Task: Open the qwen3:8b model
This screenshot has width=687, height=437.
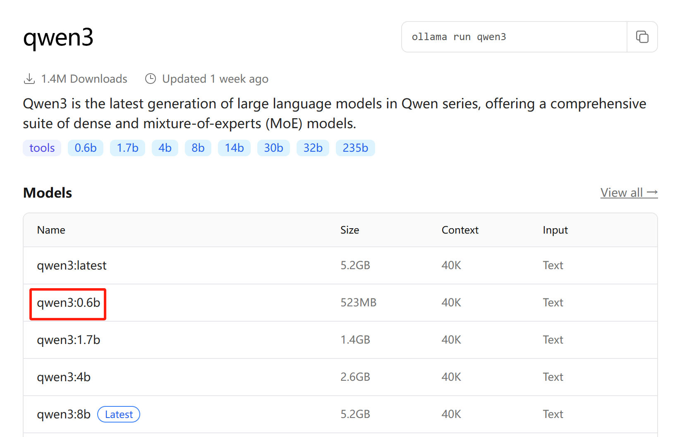Action: point(64,414)
